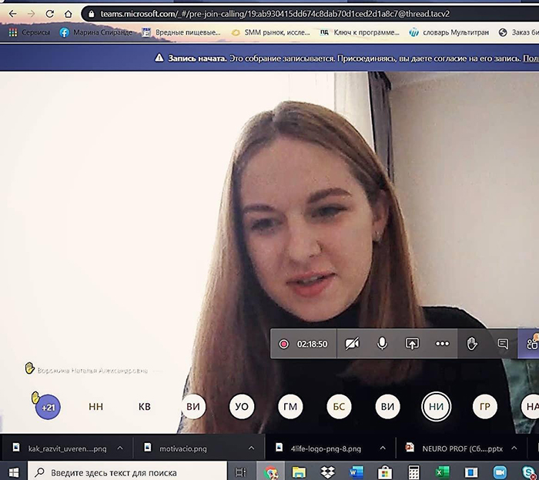Click the Windows taskbar search box
The width and height of the screenshot is (539, 480).
click(127, 472)
